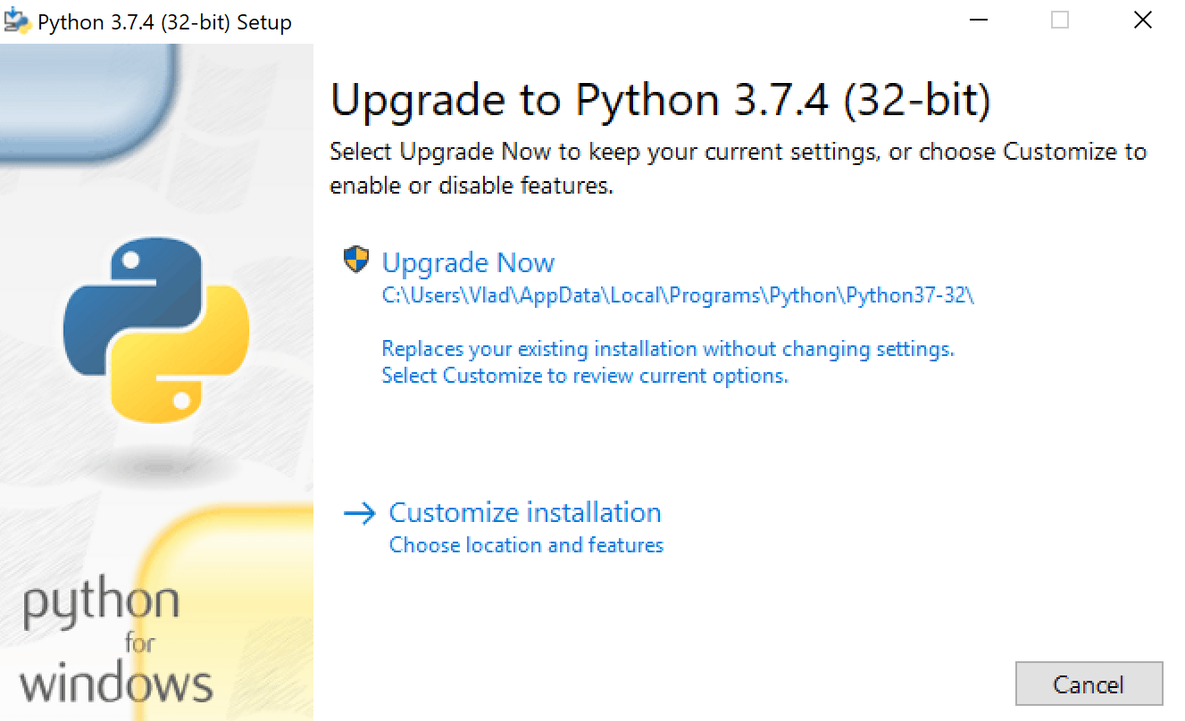Click 'Select Customize to review current options' text
Viewport: 1185px width, 721px height.
pos(585,377)
